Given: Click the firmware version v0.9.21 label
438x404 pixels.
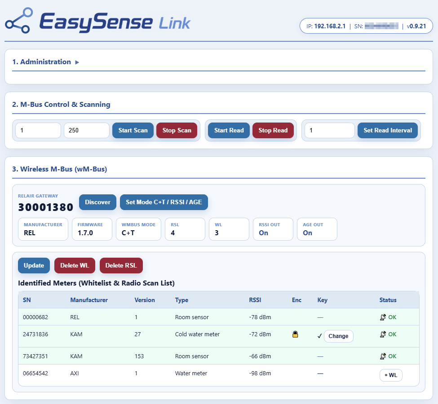Looking at the screenshot, I should click(x=416, y=26).
